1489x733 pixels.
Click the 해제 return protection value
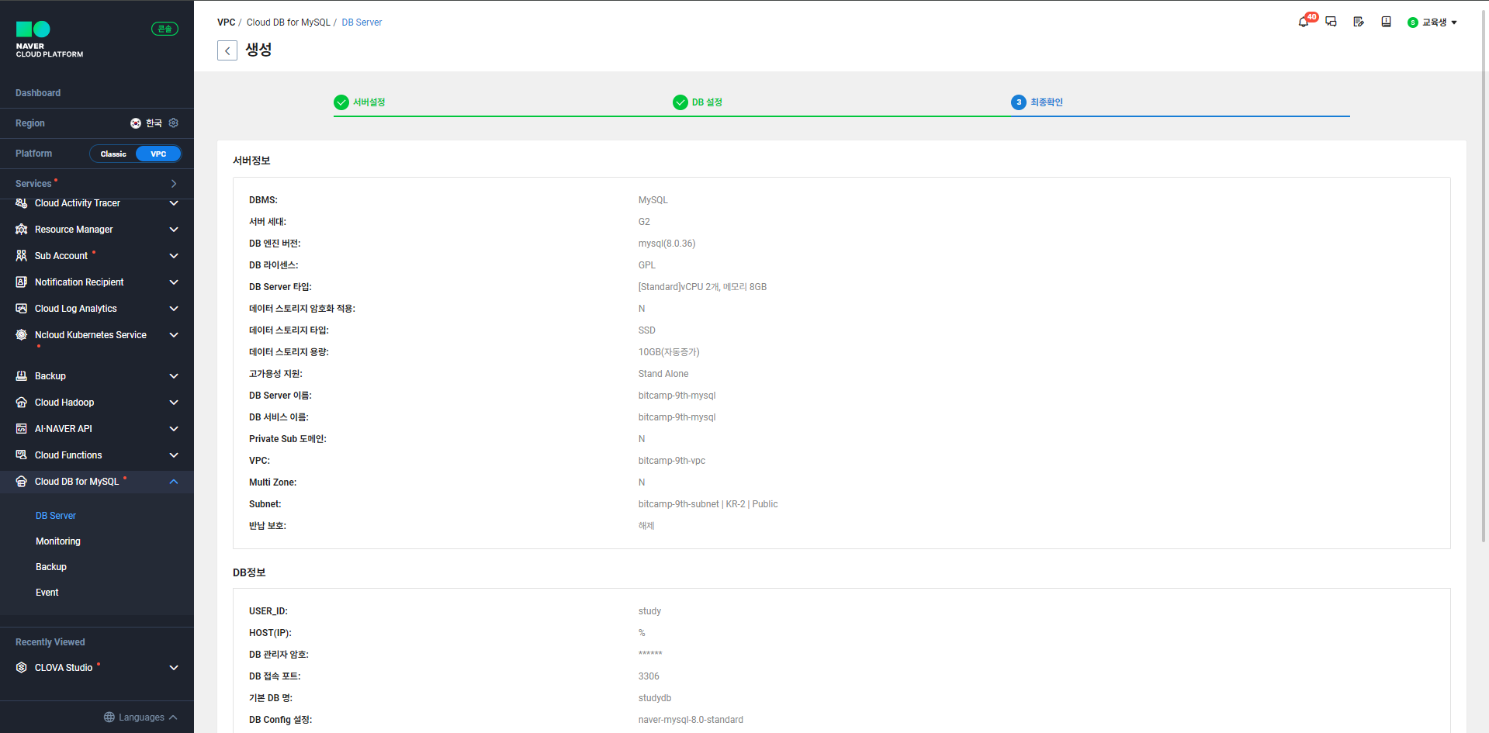[646, 526]
